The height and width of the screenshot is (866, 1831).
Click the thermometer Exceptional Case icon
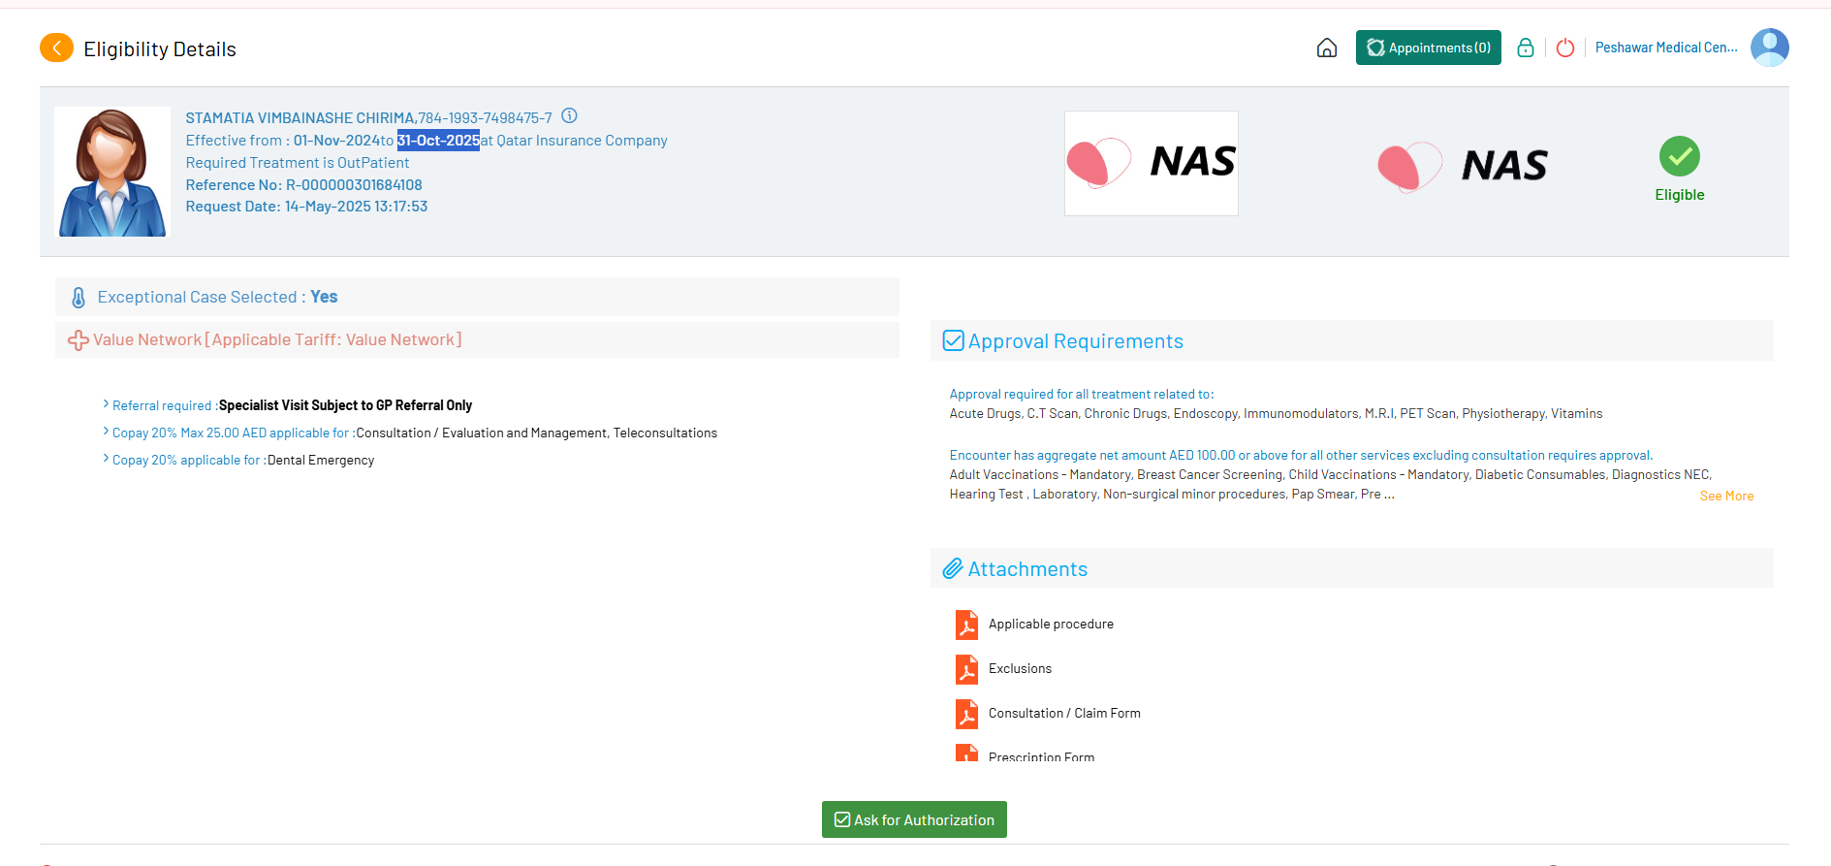click(79, 298)
